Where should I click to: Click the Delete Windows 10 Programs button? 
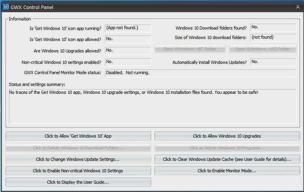click(227, 148)
